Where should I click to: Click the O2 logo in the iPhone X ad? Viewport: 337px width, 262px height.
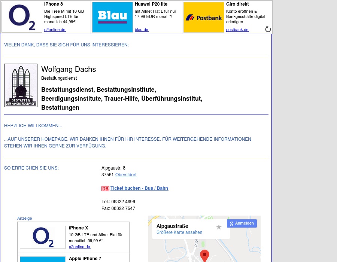click(x=42, y=237)
